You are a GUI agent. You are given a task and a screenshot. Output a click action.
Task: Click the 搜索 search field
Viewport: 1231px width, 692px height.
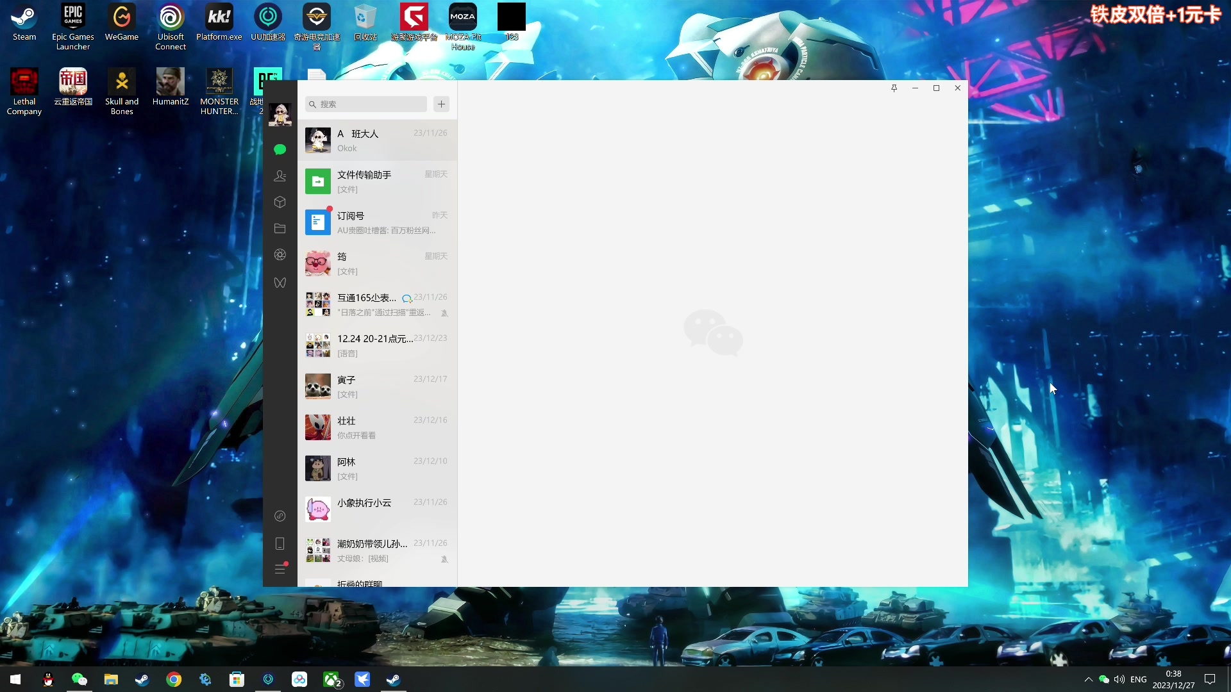point(367,104)
